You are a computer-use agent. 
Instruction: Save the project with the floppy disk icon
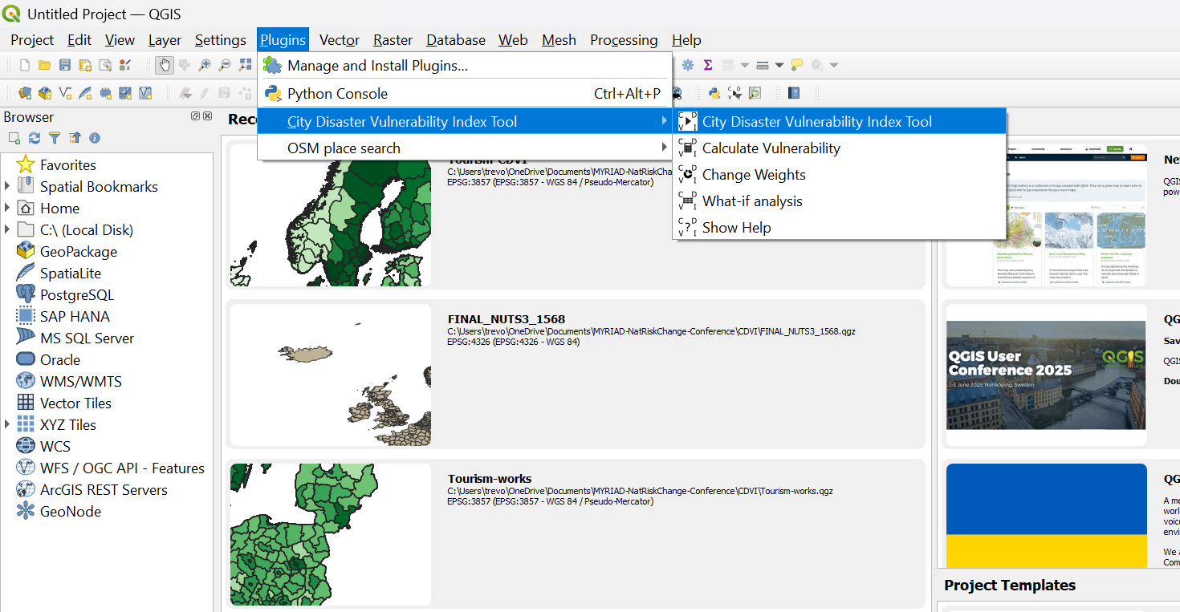65,65
